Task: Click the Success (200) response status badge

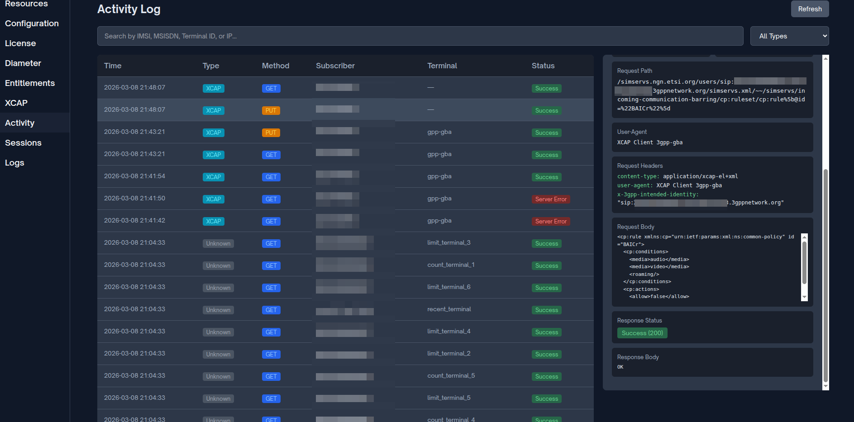Action: (x=642, y=333)
